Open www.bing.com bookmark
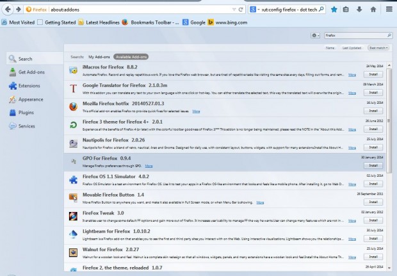This screenshot has width=397, height=276. (227, 22)
